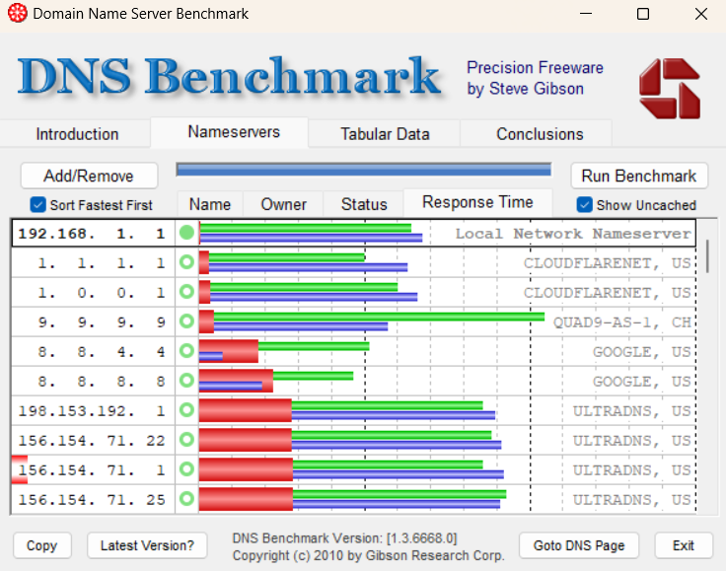This screenshot has width=726, height=571.
Task: Select the 8.8.8.8 IP address
Action: coord(101,382)
